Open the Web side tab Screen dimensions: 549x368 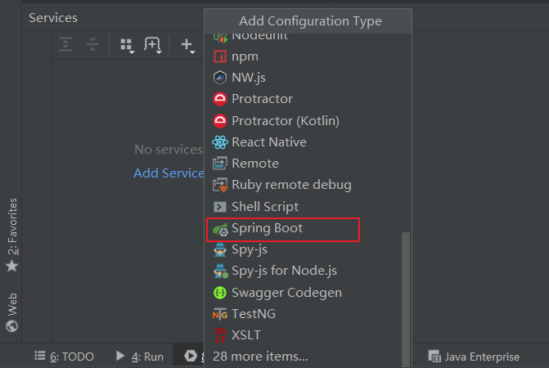click(12, 312)
